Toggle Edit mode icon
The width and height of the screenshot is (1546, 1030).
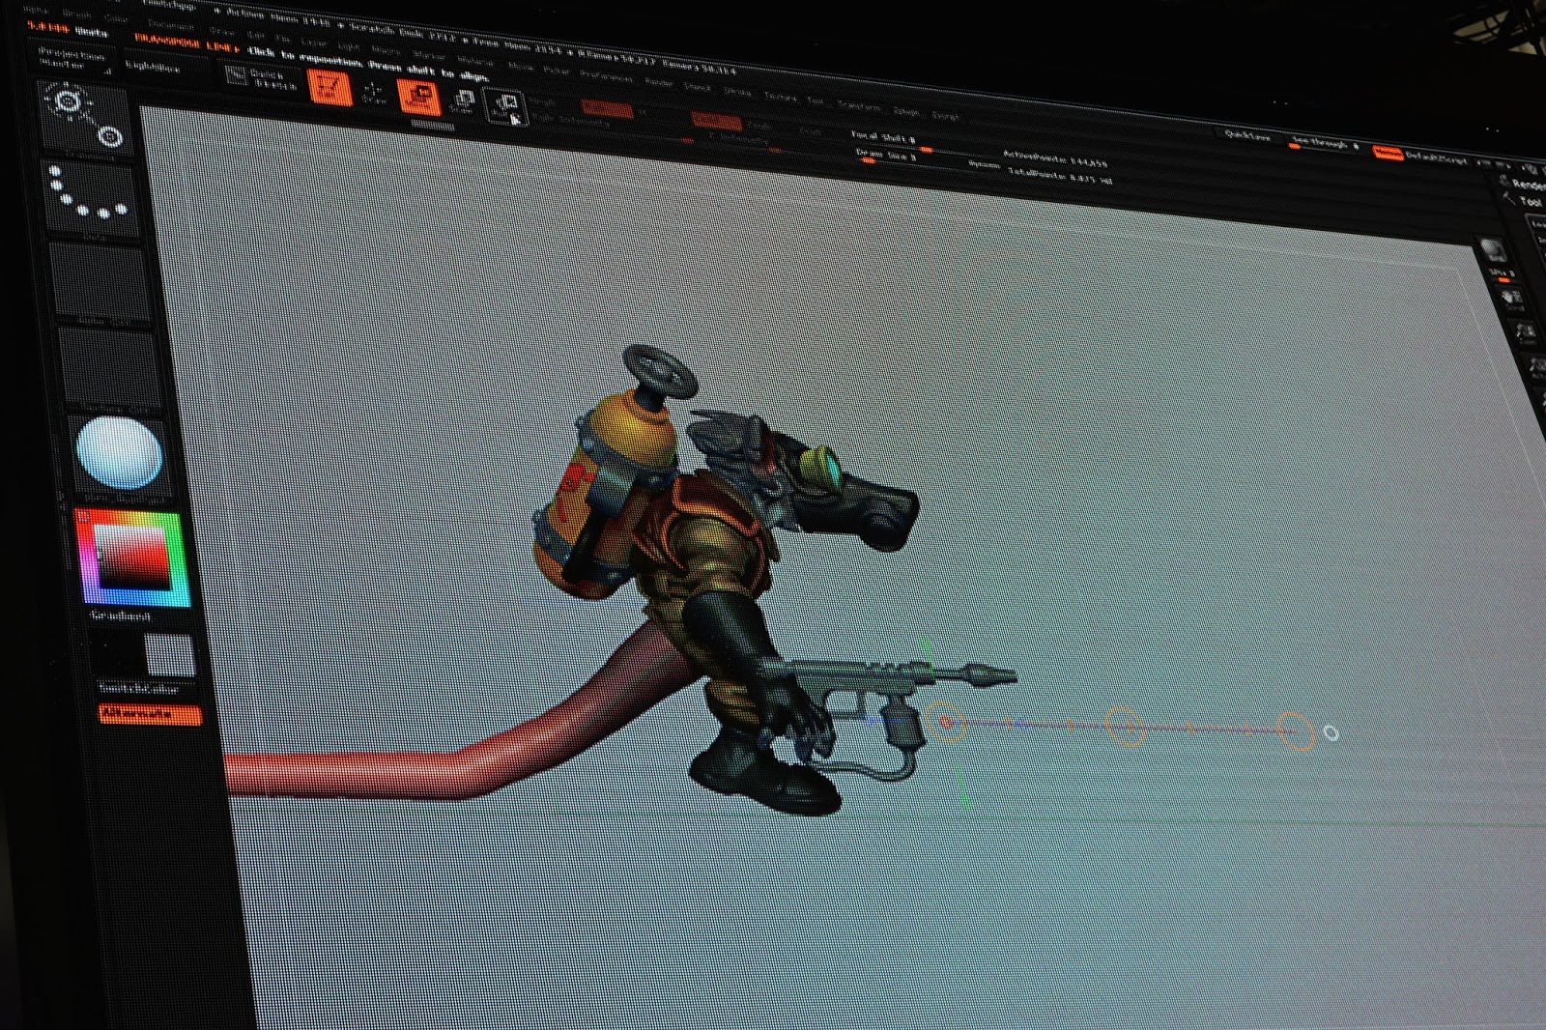point(329,88)
